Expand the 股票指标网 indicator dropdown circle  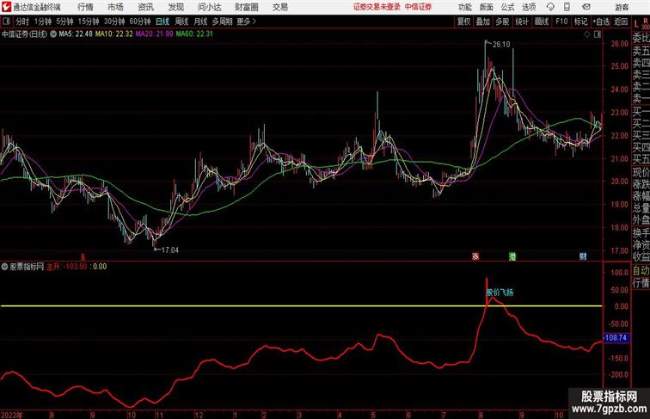click(4, 267)
